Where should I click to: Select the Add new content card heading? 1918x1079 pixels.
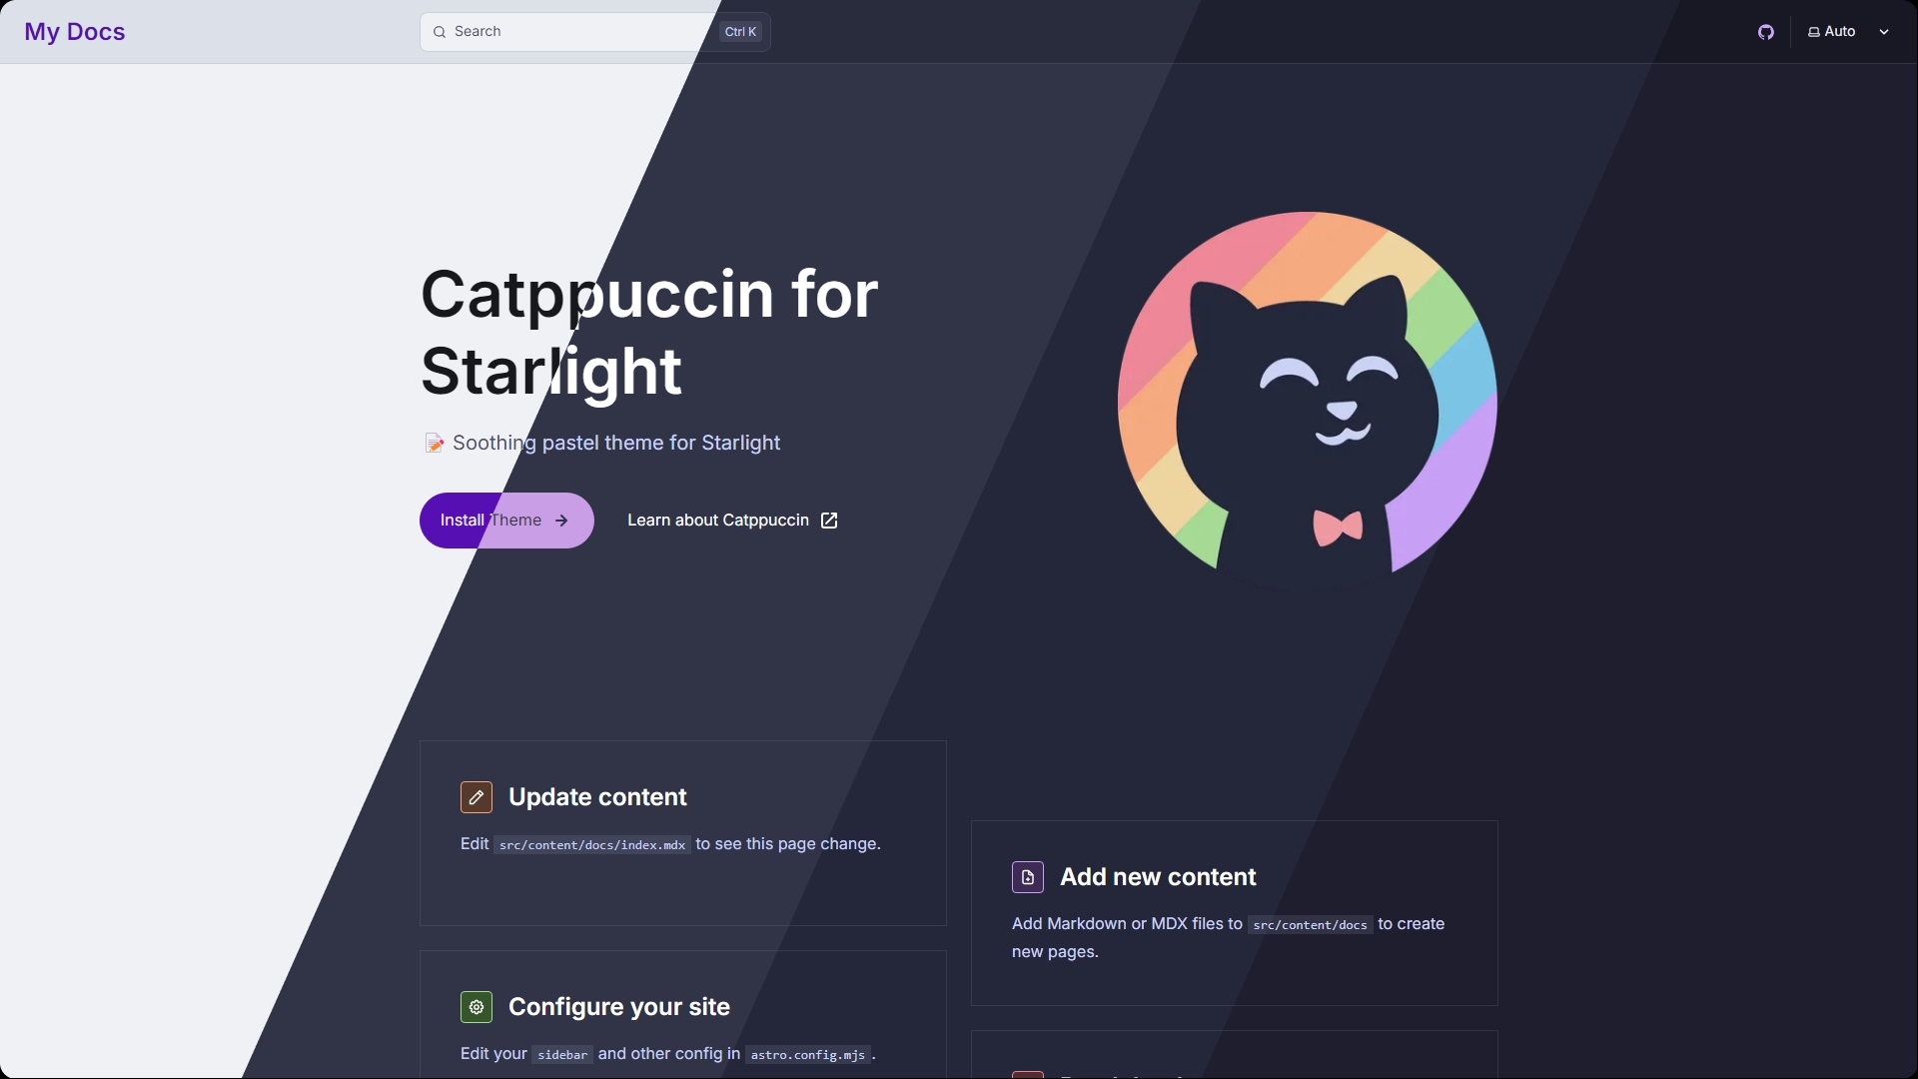[1158, 877]
